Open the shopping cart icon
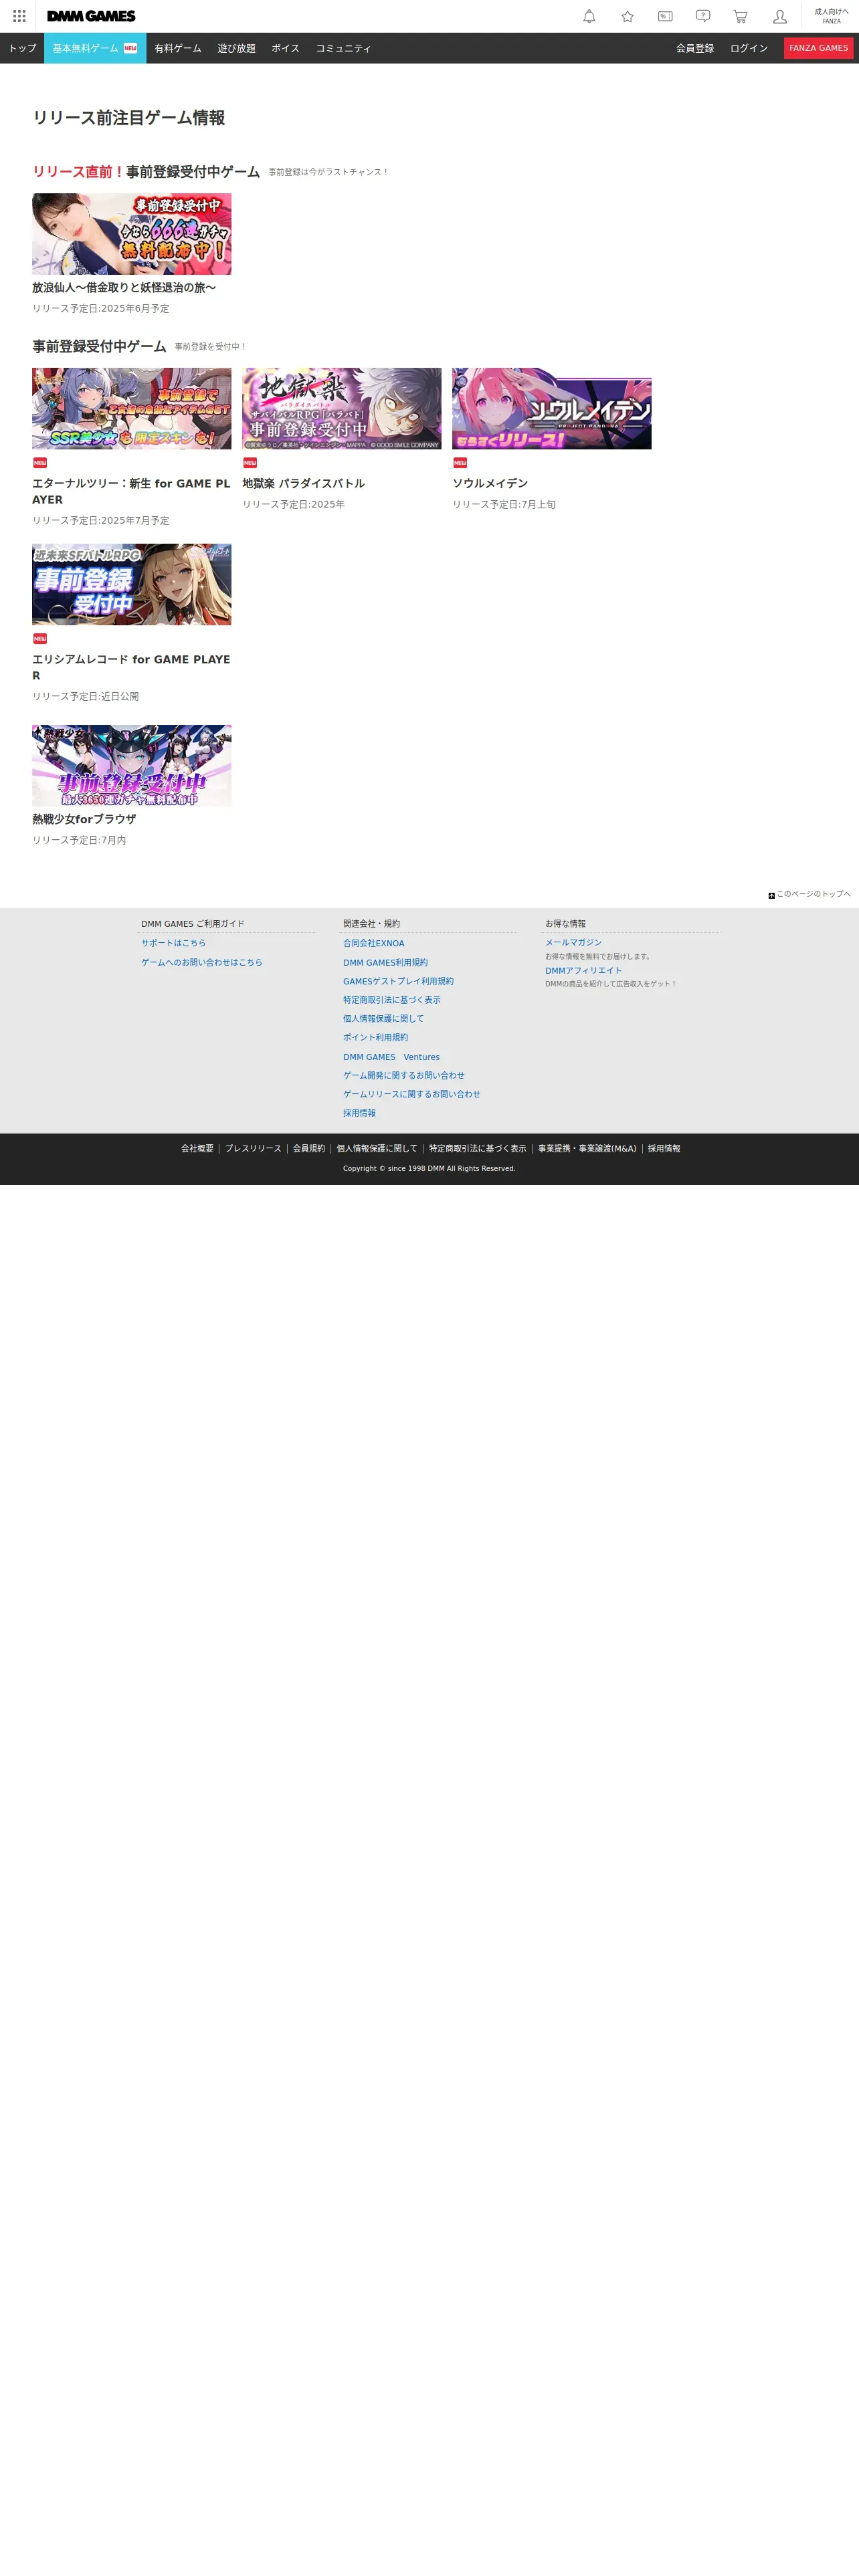This screenshot has height=2576, width=859. coord(740,16)
